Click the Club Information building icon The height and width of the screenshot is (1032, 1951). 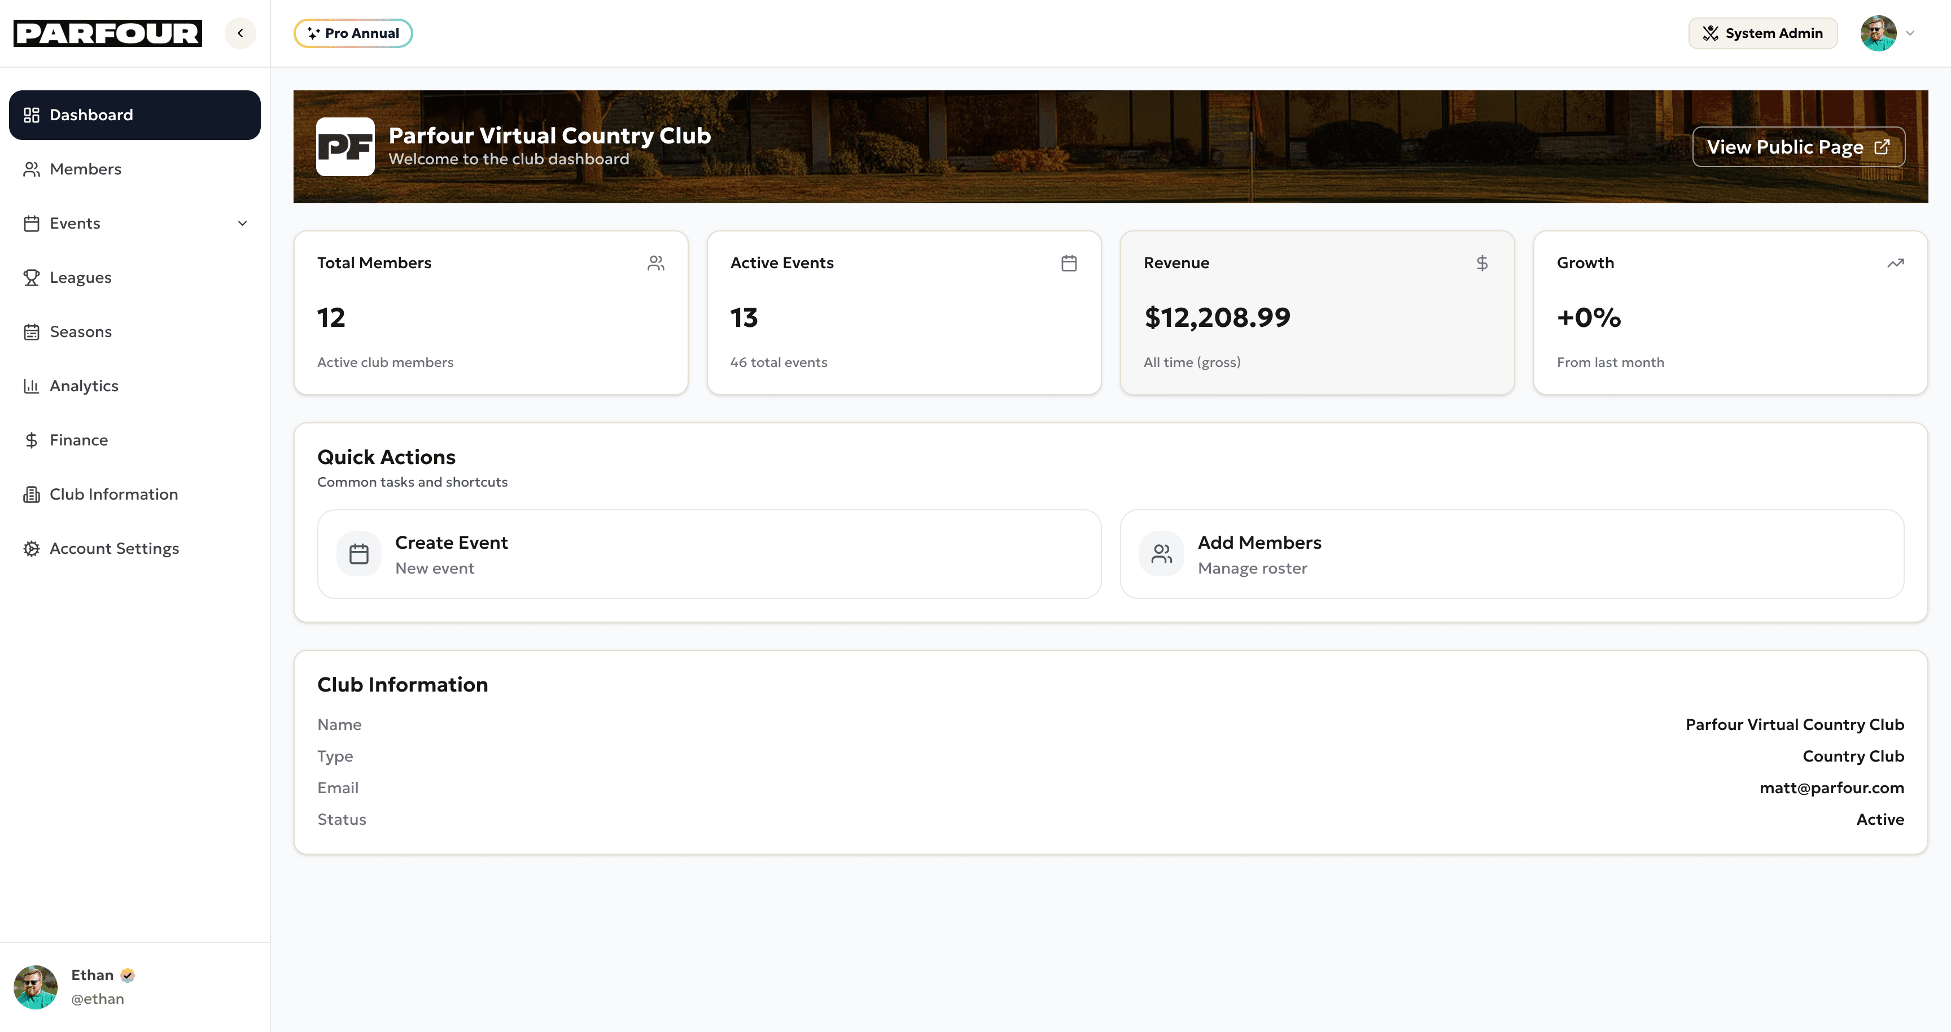tap(31, 495)
